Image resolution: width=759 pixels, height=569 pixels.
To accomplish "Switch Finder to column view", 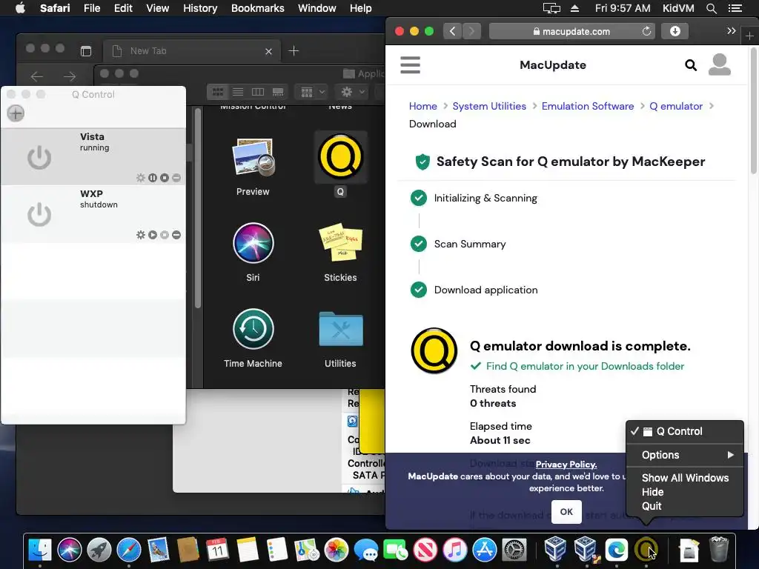I will click(257, 91).
